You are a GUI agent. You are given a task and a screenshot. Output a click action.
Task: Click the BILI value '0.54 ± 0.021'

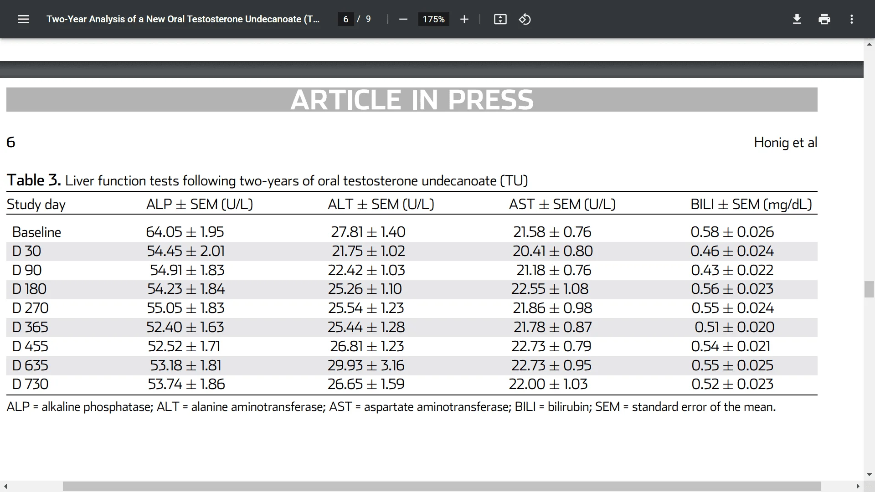tap(731, 347)
